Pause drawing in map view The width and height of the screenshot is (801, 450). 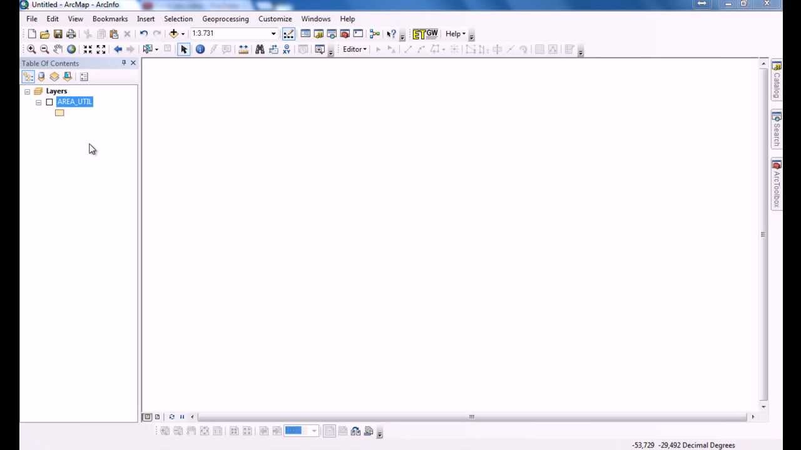click(x=182, y=417)
